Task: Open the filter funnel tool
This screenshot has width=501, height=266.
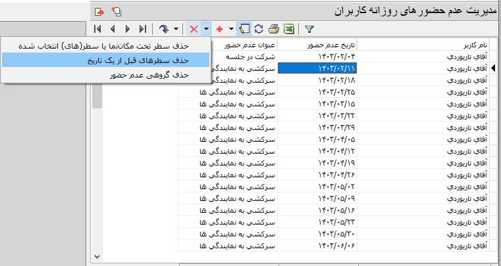Action: [x=309, y=29]
